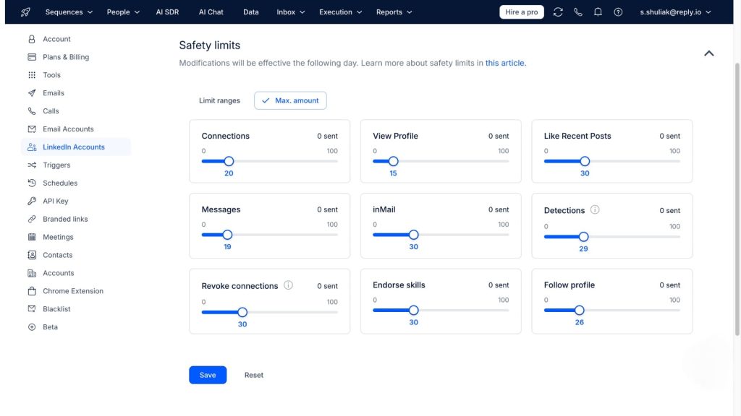Click the info icon next to Revoke connections

[x=288, y=285]
